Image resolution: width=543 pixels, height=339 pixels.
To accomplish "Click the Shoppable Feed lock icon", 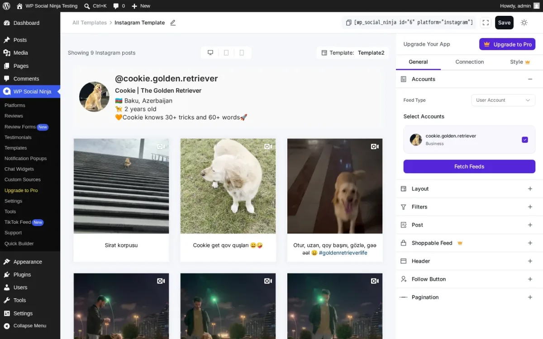I will [x=404, y=243].
